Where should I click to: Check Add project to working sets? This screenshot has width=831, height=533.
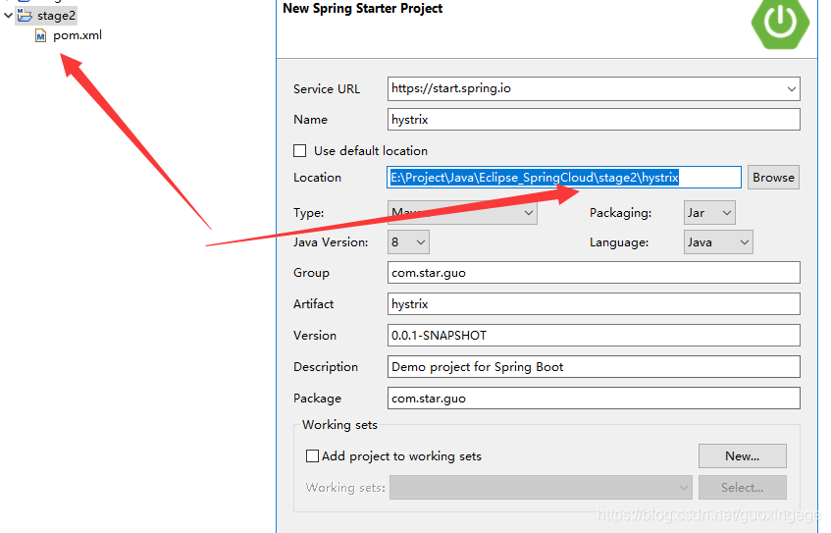313,456
